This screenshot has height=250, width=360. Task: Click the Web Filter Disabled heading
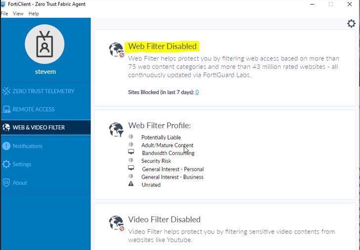(x=162, y=46)
